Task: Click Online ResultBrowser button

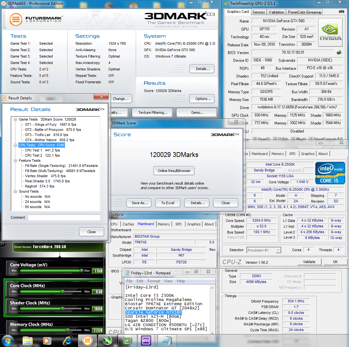Action: coord(174,171)
